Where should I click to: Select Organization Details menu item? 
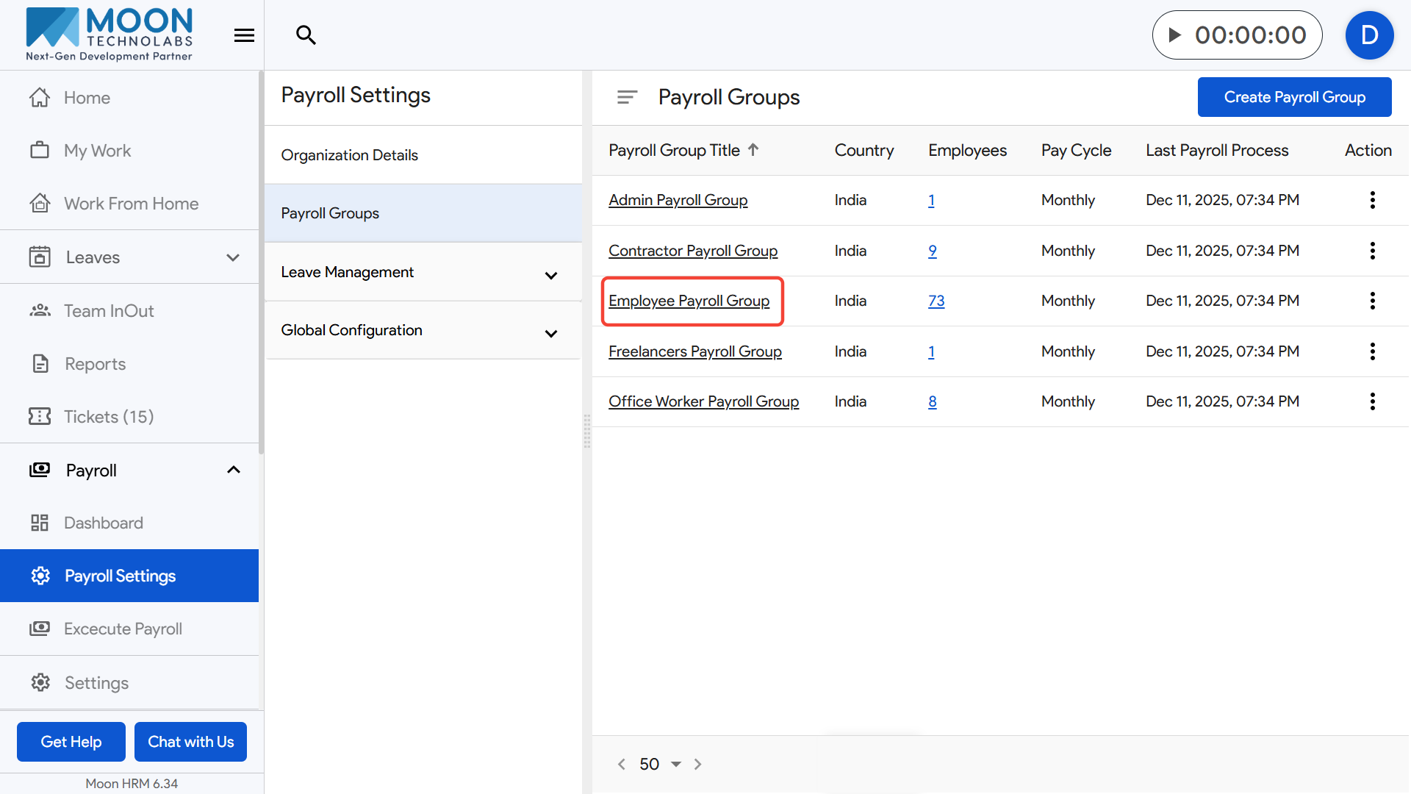point(349,155)
